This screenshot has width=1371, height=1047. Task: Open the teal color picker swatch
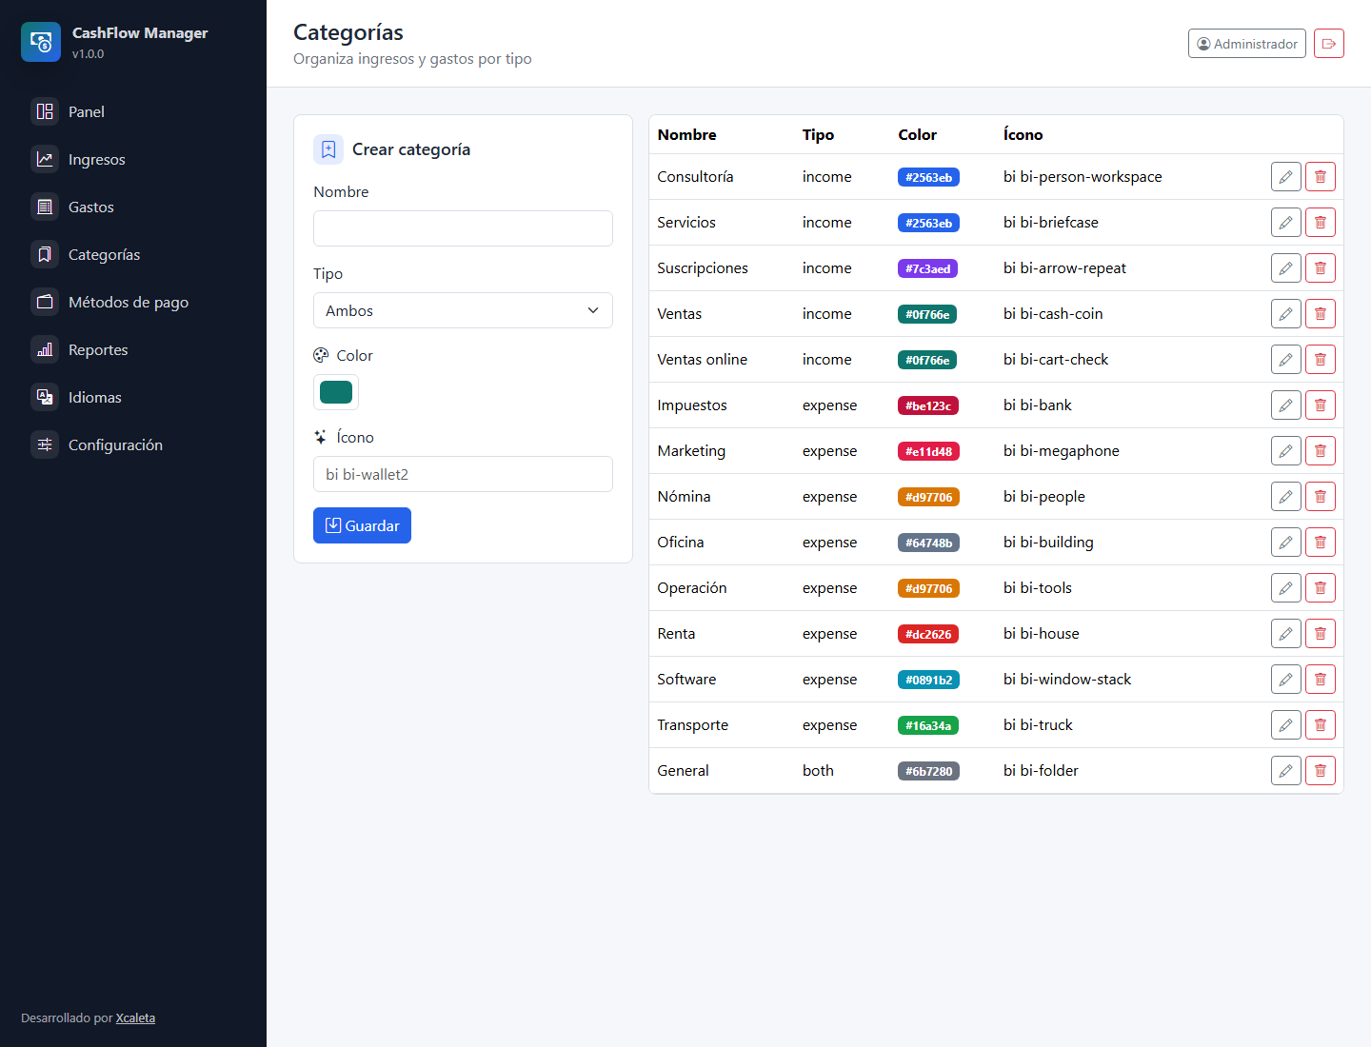tap(336, 392)
